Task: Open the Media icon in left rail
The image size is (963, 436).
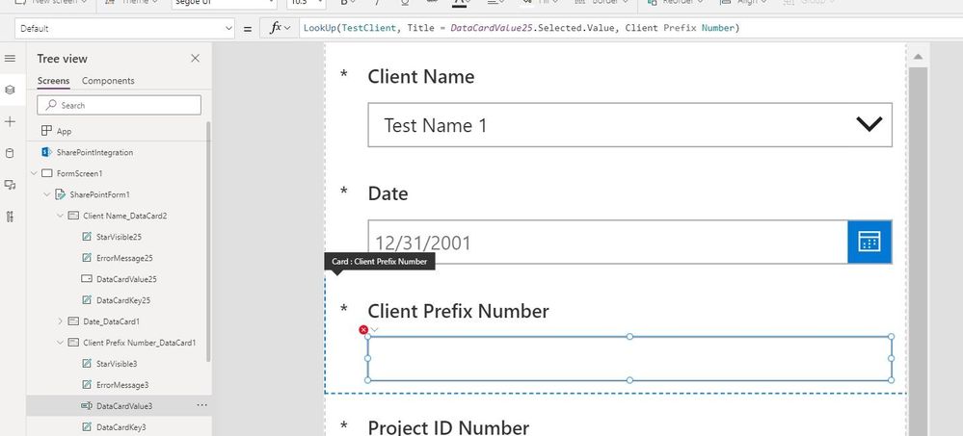Action: tap(11, 185)
